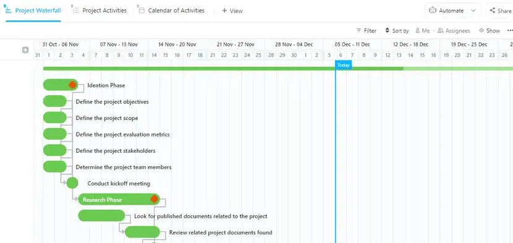Click the Assignees people icon
Image resolution: width=513 pixels, height=243 pixels.
[440, 30]
